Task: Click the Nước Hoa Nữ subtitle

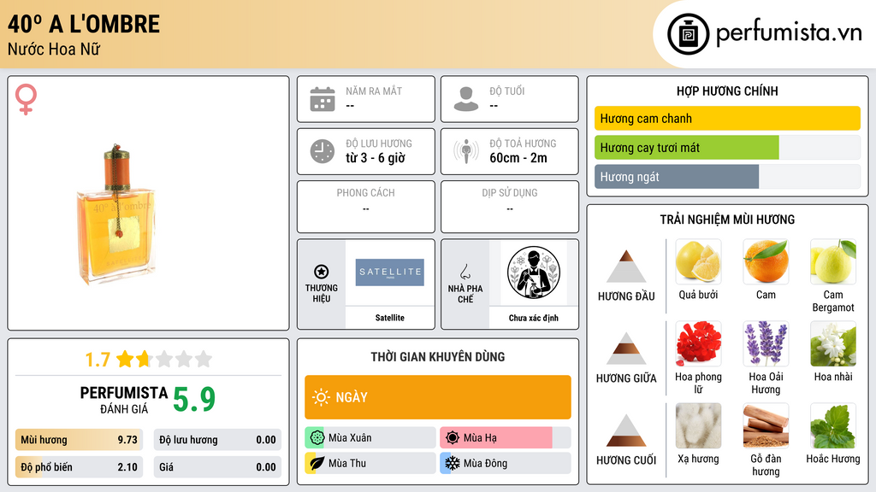Action: click(x=54, y=49)
